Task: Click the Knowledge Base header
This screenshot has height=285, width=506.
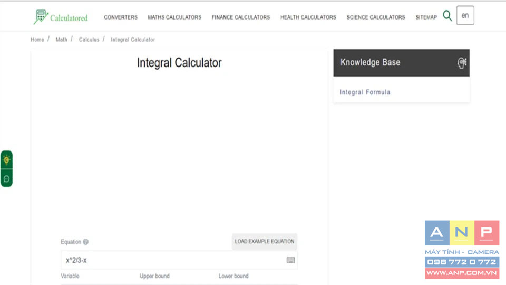Action: click(x=402, y=63)
